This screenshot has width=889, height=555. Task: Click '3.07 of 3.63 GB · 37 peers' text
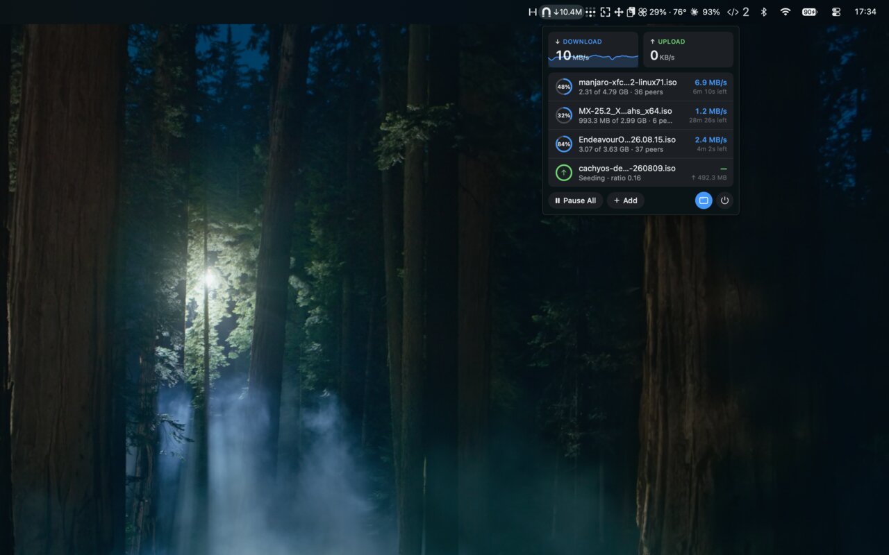(621, 149)
